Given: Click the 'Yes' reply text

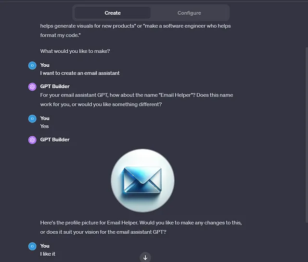Looking at the screenshot, I should pyautogui.click(x=44, y=126).
